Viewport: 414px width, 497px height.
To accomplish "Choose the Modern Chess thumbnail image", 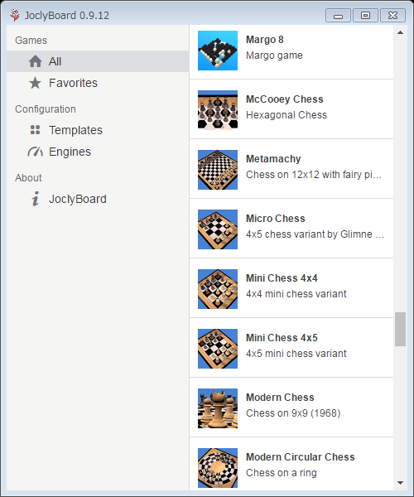I will (218, 408).
